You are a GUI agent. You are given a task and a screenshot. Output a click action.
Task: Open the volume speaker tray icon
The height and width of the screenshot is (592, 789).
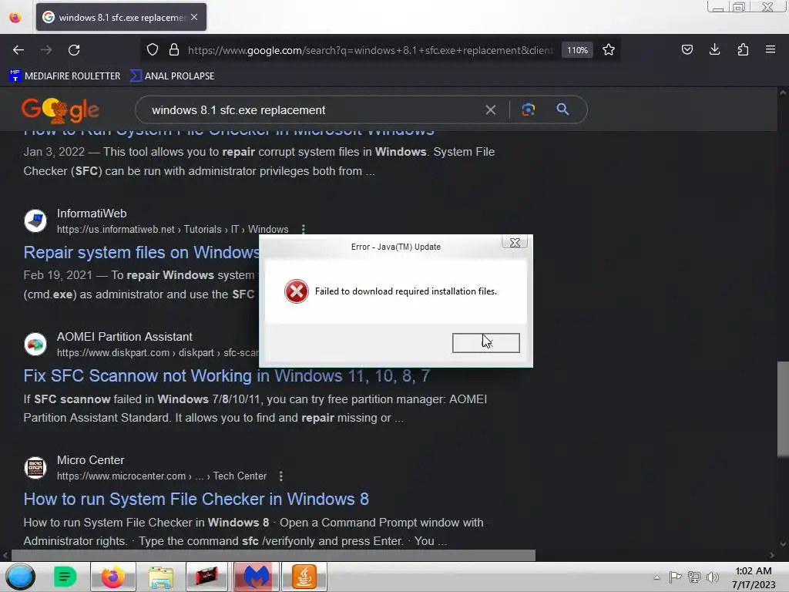point(713,577)
